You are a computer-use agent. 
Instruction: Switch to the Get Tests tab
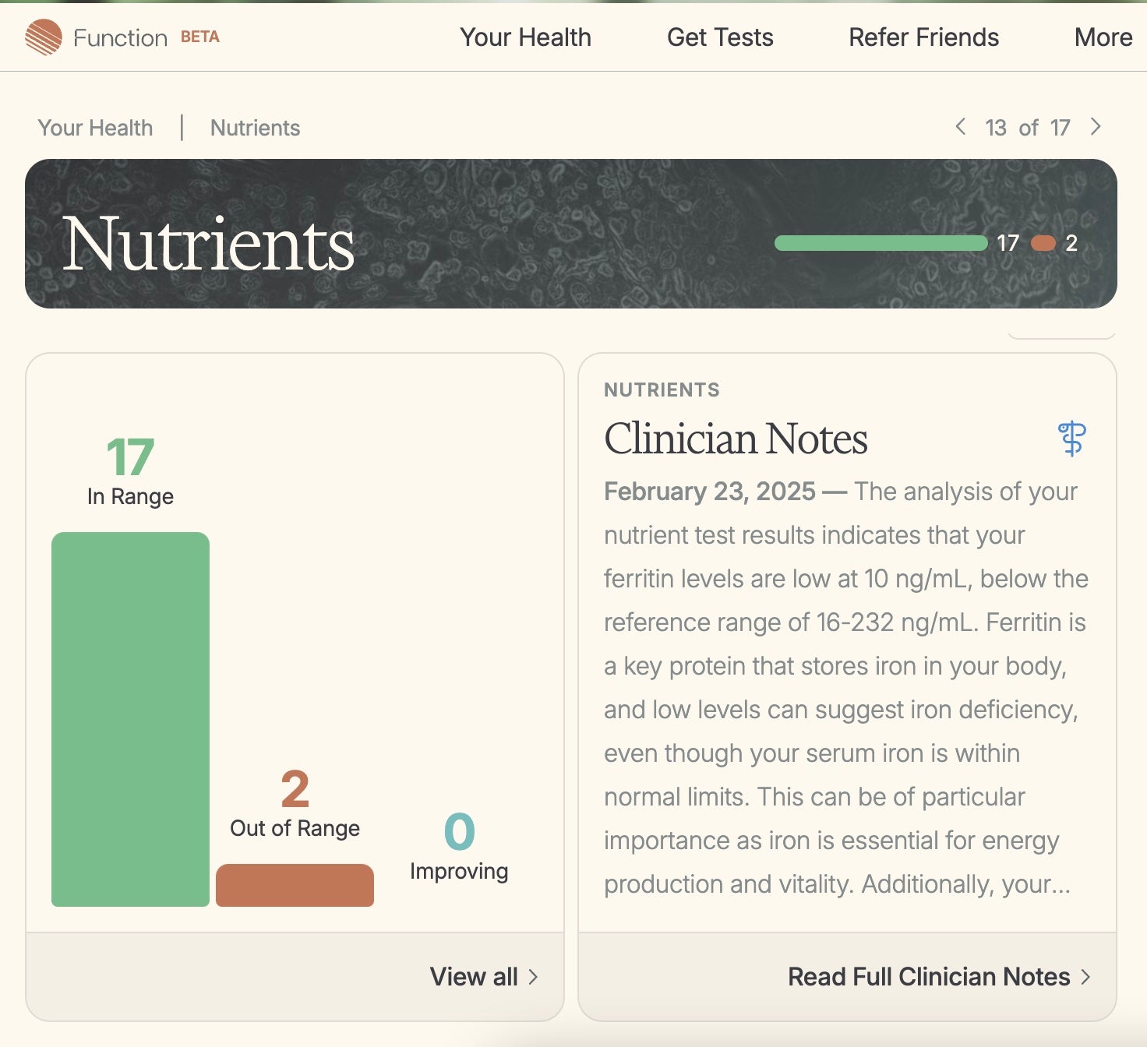coord(719,37)
